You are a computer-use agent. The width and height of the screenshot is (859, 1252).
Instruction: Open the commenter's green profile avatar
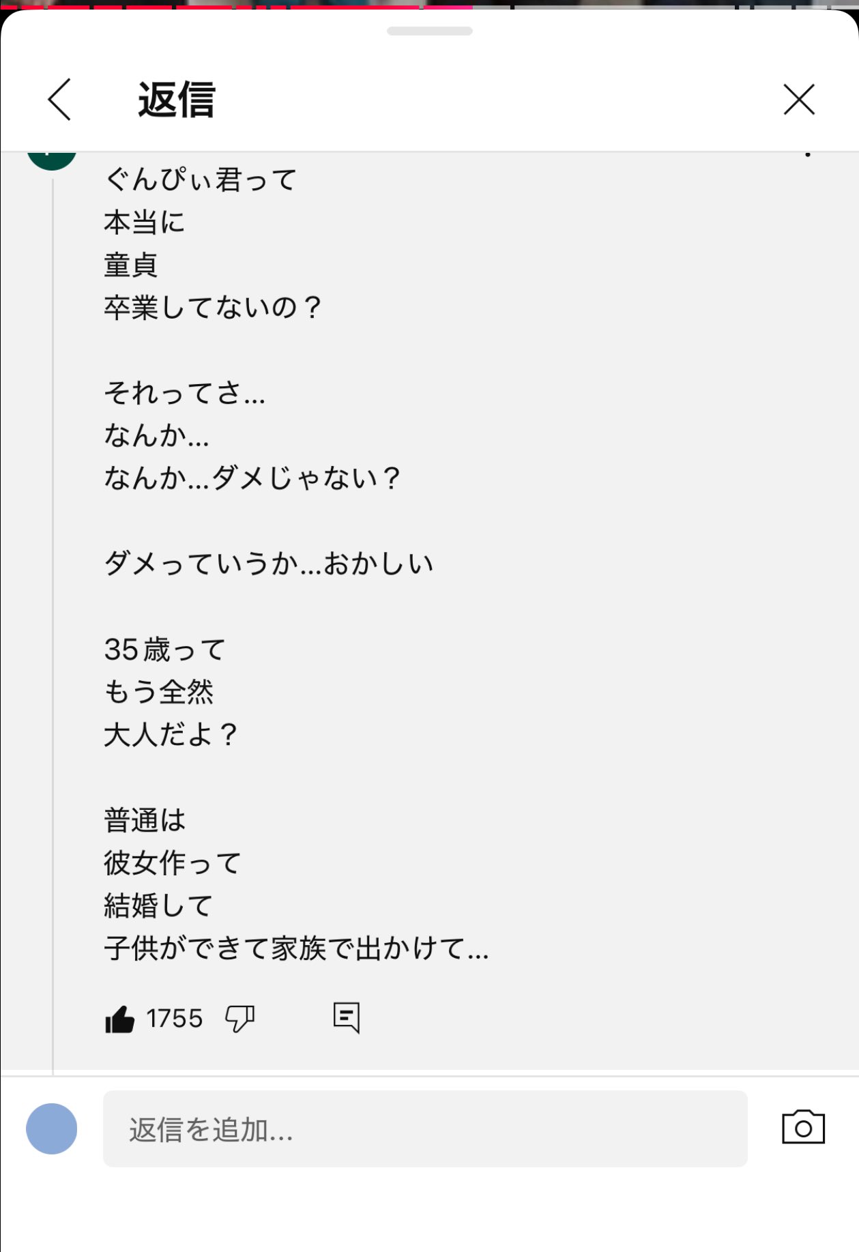(x=52, y=159)
